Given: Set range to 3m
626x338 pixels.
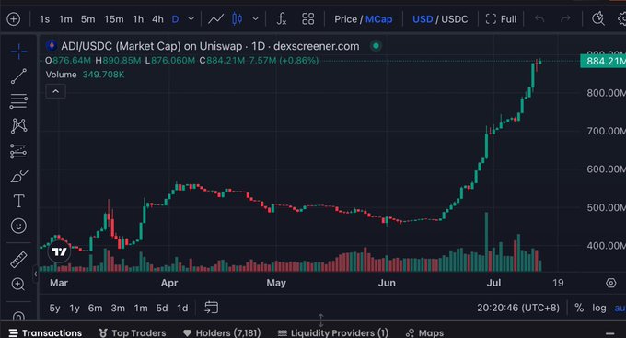Looking at the screenshot, I should pos(118,308).
